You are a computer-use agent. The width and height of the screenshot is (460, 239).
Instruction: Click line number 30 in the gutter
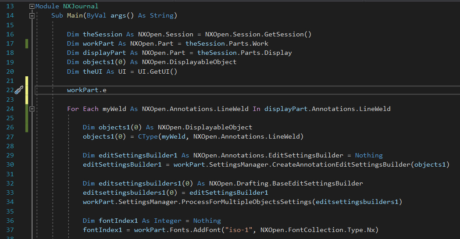pos(10,164)
